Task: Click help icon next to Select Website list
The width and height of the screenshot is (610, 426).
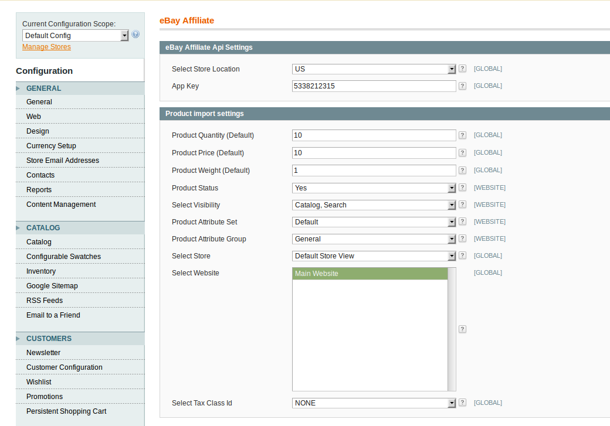Action: coord(462,329)
